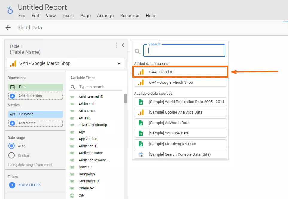Click ABC icon beside Audience resourc...
The width and height of the screenshot is (288, 199).
click(72, 160)
